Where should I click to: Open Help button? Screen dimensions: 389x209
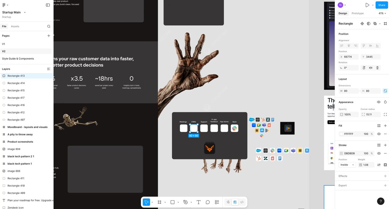(381, 201)
